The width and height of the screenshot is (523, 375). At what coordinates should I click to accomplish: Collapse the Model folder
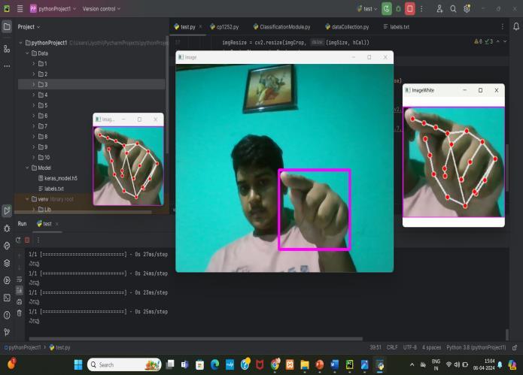pos(27,168)
